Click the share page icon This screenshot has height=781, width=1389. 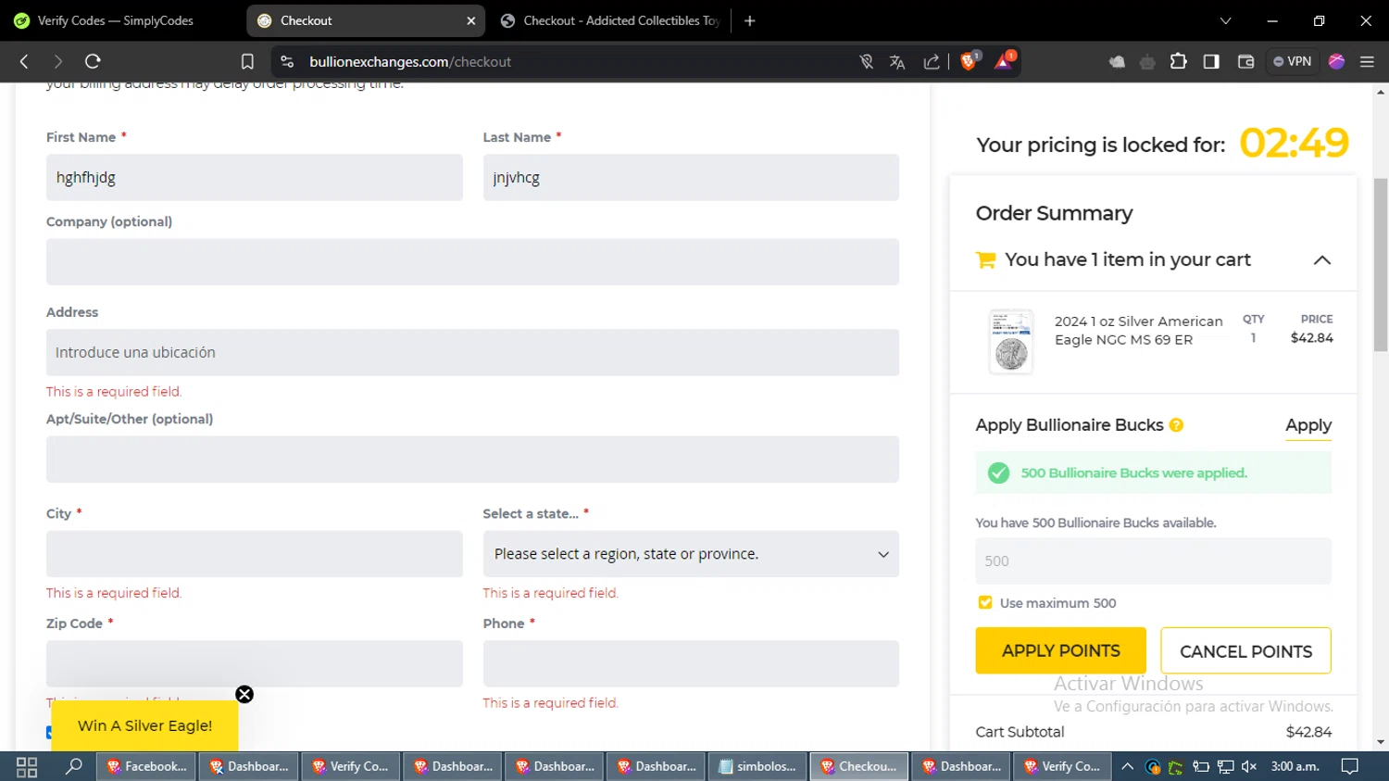point(932,62)
